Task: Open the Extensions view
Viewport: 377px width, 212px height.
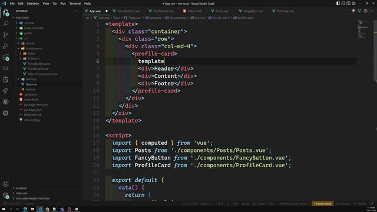Action: [x=5, y=57]
